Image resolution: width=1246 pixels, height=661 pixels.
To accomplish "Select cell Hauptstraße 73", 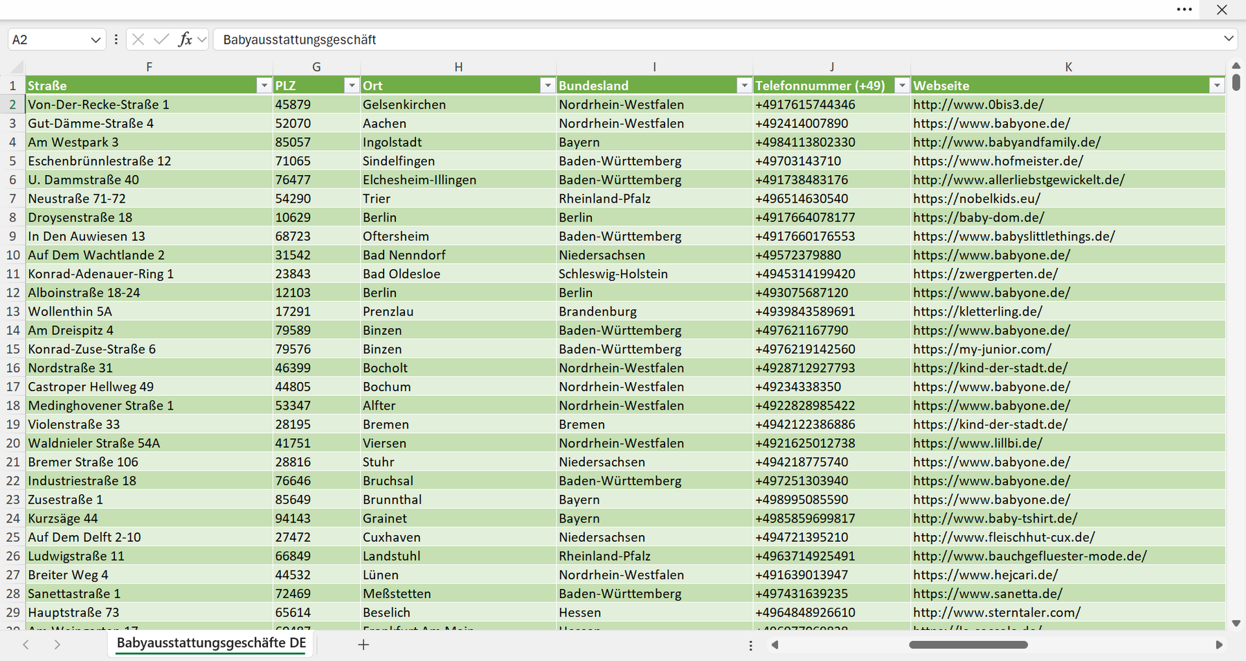I will (x=150, y=612).
